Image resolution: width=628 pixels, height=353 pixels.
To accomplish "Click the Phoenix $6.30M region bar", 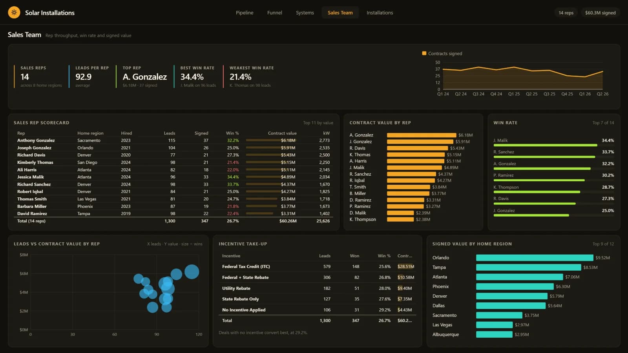I will (515, 287).
